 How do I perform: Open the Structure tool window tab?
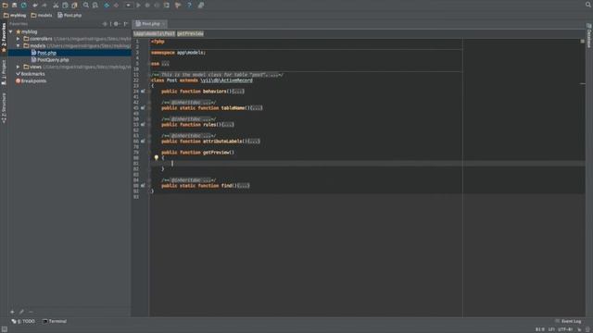(x=4, y=107)
